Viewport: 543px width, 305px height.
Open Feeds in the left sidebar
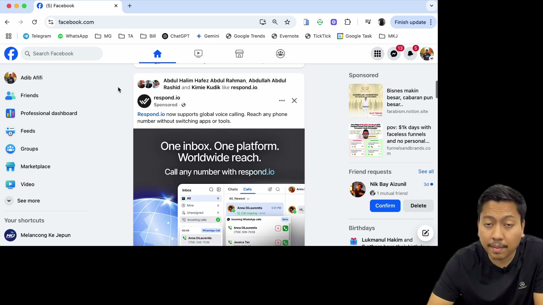click(47, 131)
